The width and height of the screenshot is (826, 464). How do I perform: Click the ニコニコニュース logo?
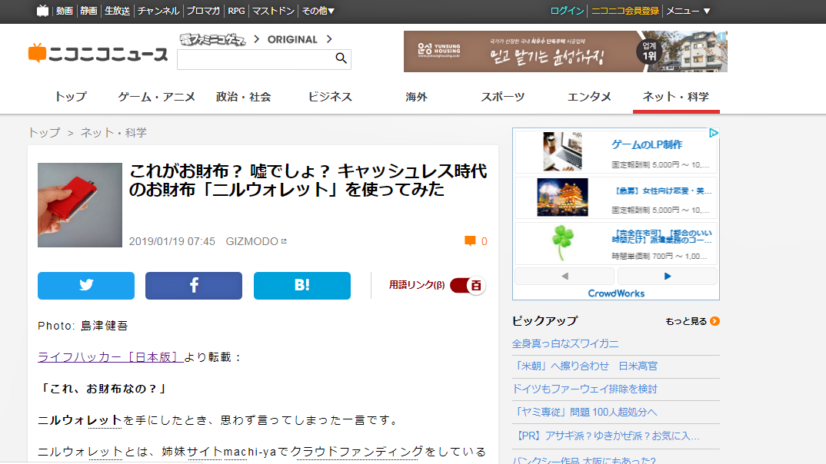pyautogui.click(x=98, y=54)
